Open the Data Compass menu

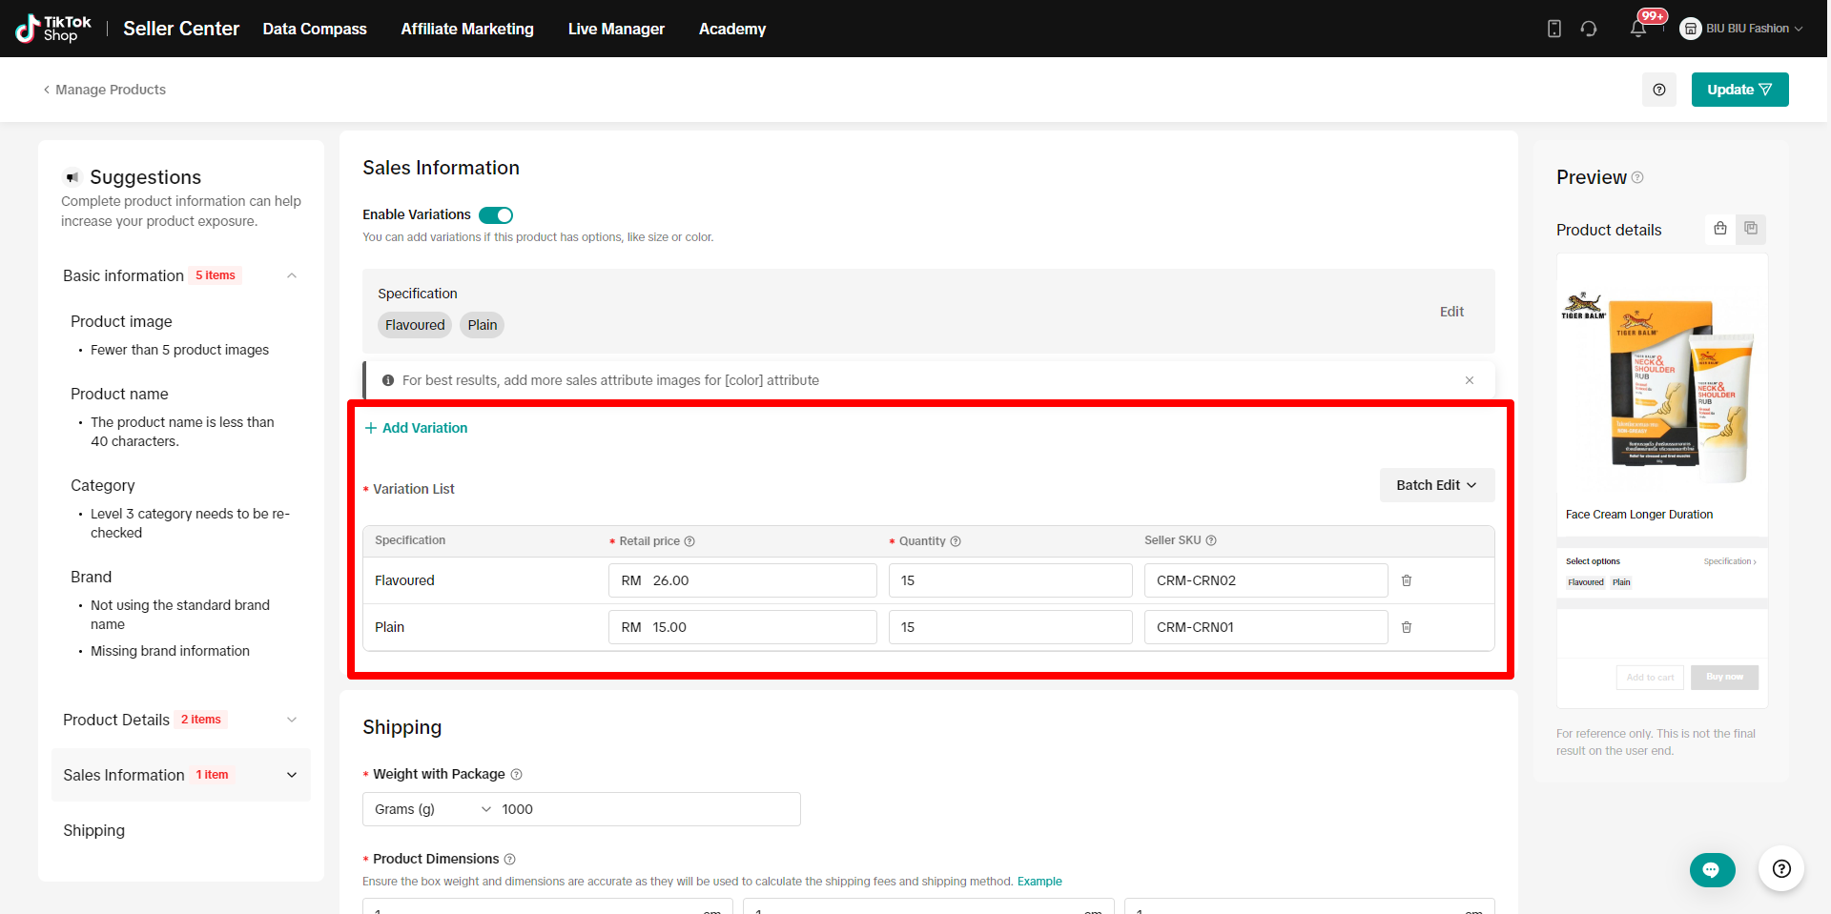coord(315,29)
